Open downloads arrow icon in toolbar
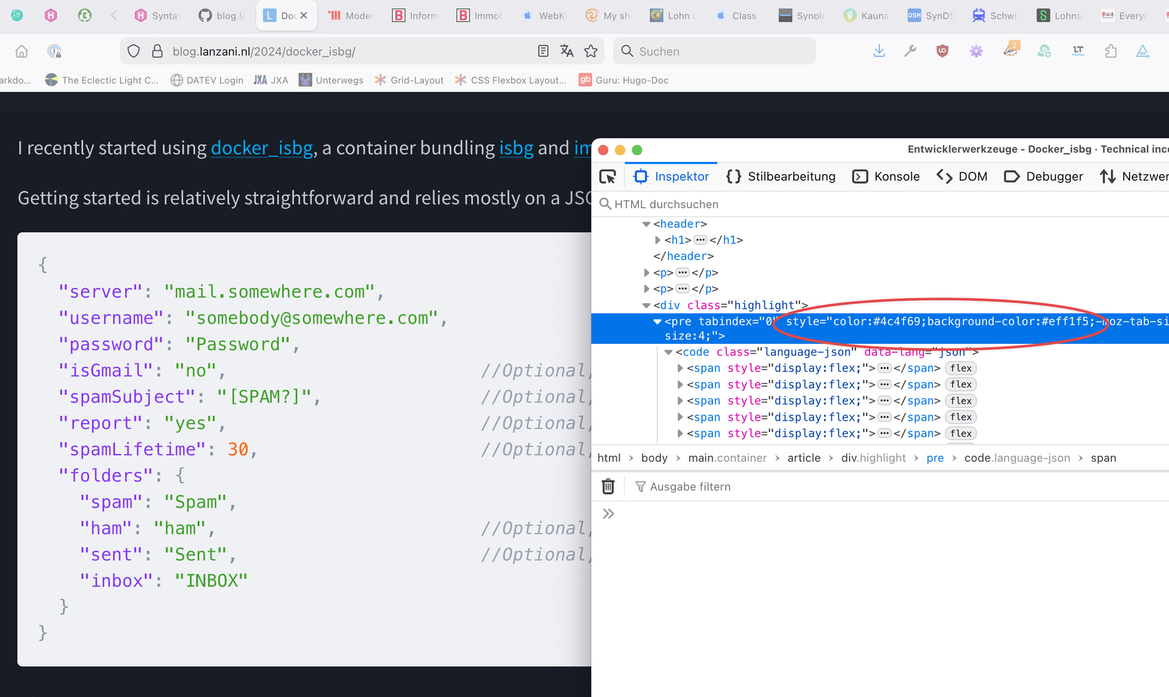This screenshot has height=697, width=1169. pyautogui.click(x=879, y=51)
